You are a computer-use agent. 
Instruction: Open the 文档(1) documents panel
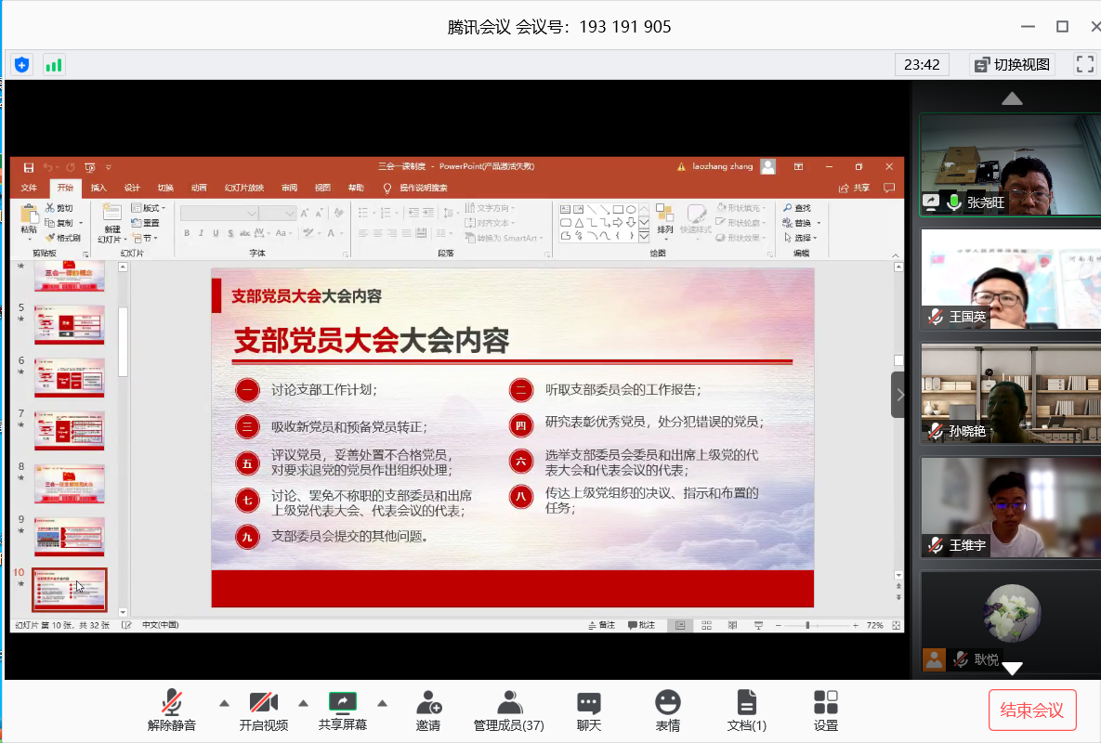(746, 710)
